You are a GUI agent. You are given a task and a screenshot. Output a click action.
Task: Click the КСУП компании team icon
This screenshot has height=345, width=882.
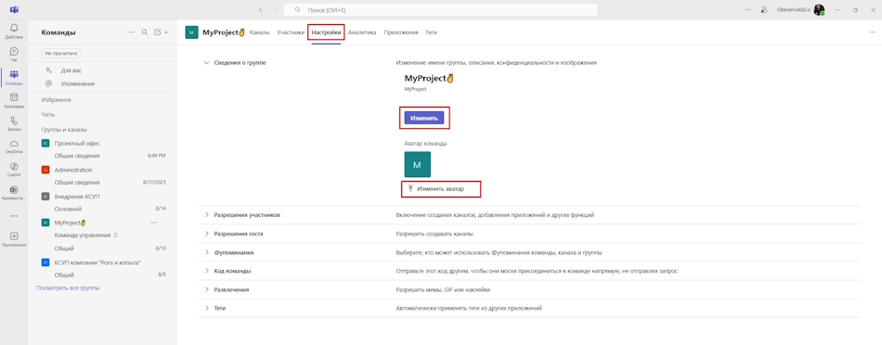pyautogui.click(x=45, y=262)
